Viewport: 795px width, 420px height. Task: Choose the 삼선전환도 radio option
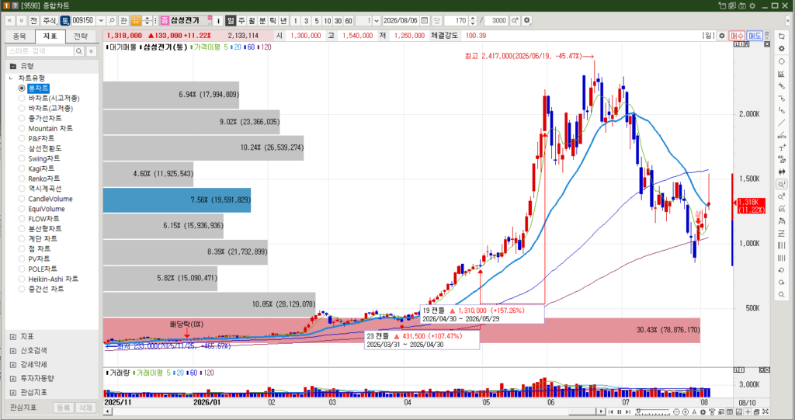click(22, 148)
